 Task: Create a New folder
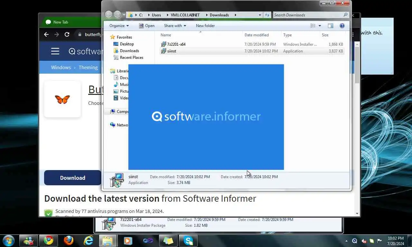point(205,26)
